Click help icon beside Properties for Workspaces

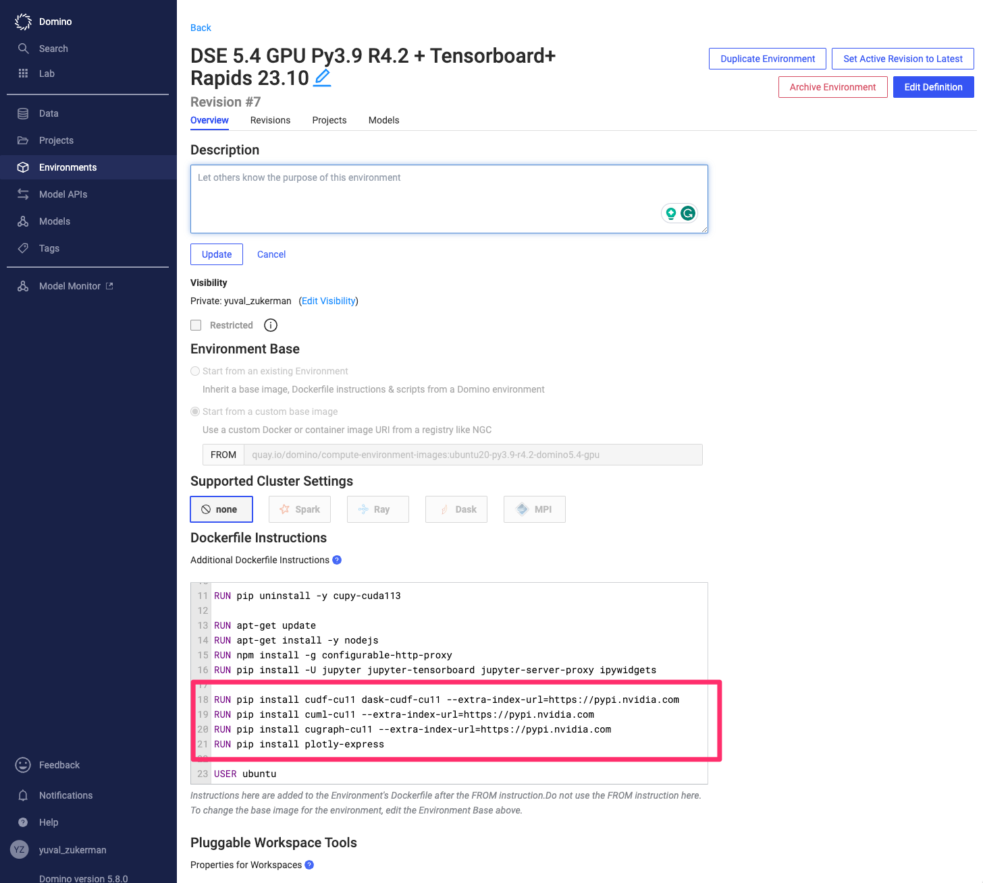(x=309, y=865)
